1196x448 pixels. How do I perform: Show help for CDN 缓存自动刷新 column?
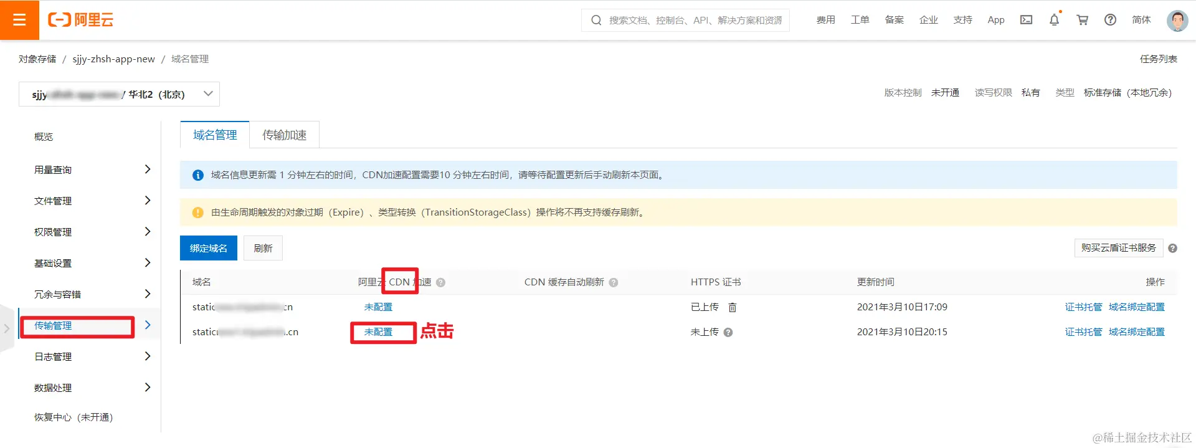614,282
